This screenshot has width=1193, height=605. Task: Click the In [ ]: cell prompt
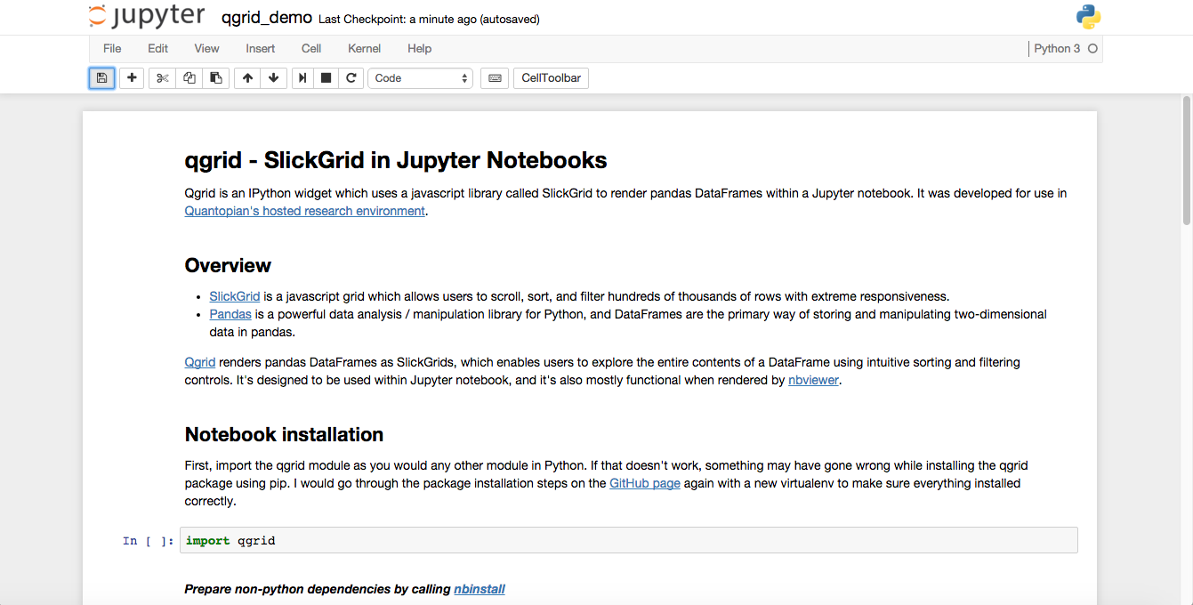pyautogui.click(x=149, y=541)
